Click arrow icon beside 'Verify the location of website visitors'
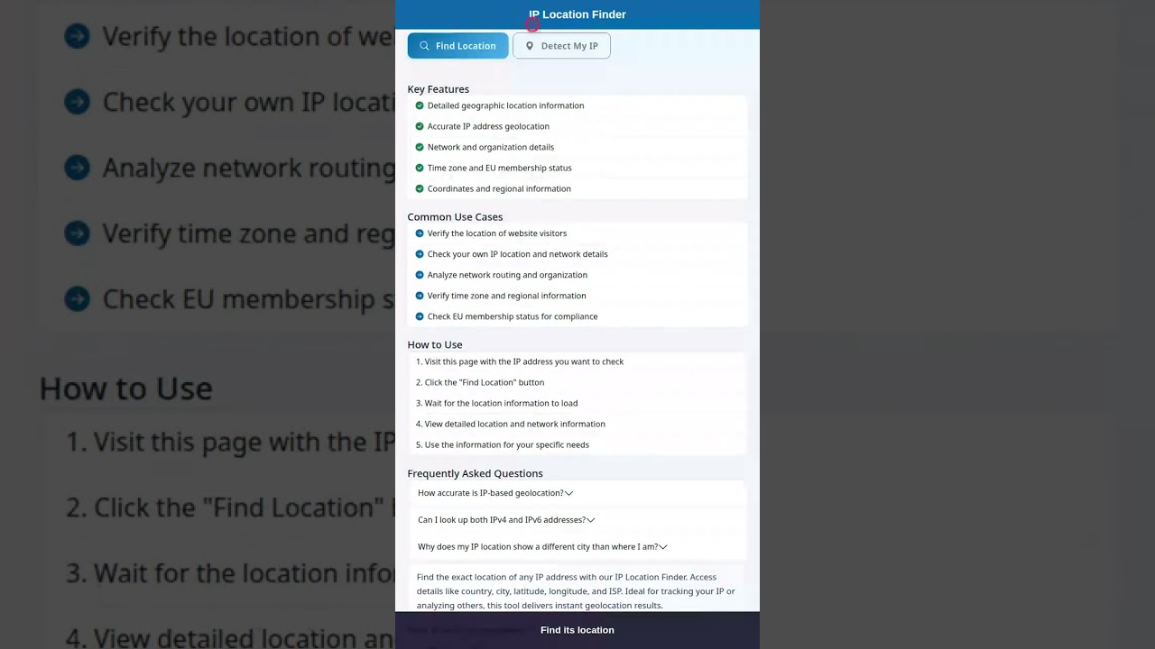 (x=420, y=233)
